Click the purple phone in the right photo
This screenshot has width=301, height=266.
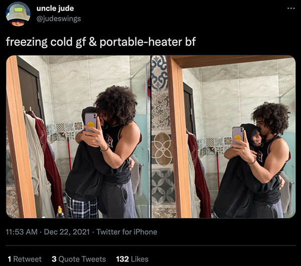tap(238, 137)
